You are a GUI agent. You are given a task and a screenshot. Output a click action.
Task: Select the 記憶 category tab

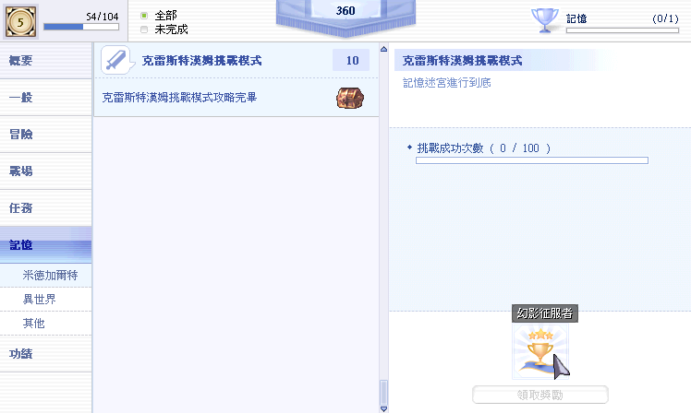[46, 245]
